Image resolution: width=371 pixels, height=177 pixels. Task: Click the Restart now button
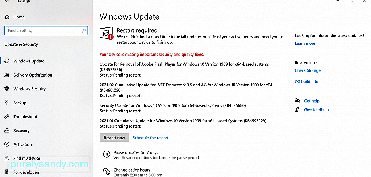(x=114, y=138)
